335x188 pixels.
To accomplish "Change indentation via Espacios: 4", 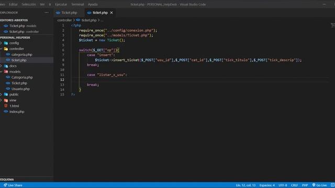I will pyautogui.click(x=267, y=185).
